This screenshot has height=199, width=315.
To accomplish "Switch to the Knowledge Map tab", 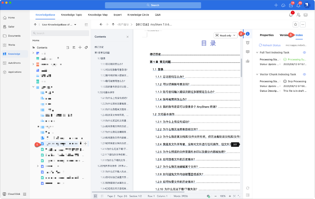I will (x=97, y=15).
